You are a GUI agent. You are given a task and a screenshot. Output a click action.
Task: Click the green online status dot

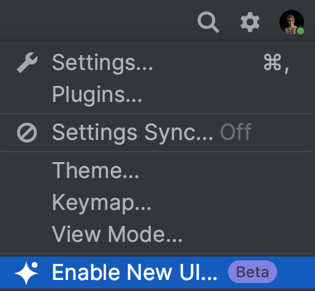pyautogui.click(x=300, y=31)
